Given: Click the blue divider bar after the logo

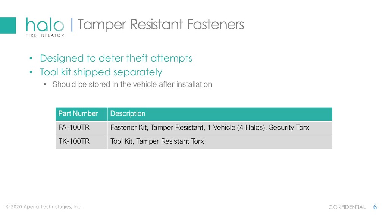Looking at the screenshot, I should [72, 25].
